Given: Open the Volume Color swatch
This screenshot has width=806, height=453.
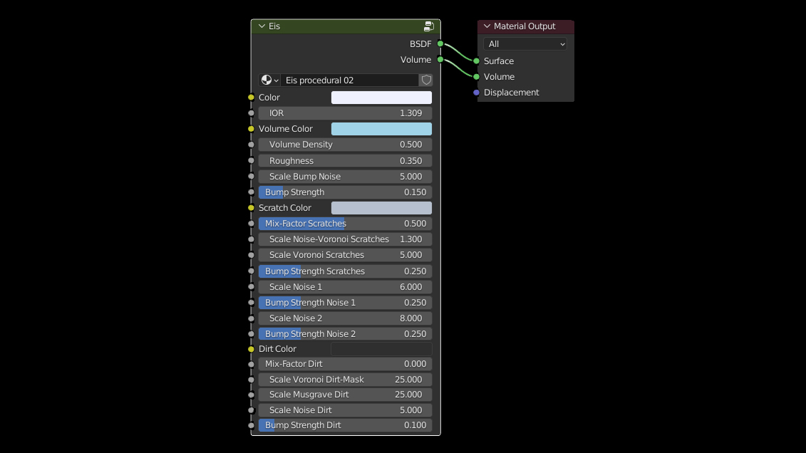Looking at the screenshot, I should point(381,129).
